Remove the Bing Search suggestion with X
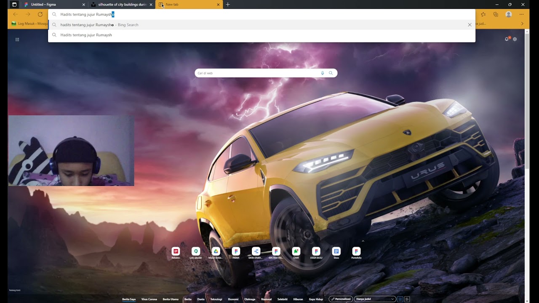This screenshot has height=303, width=539. pyautogui.click(x=470, y=25)
